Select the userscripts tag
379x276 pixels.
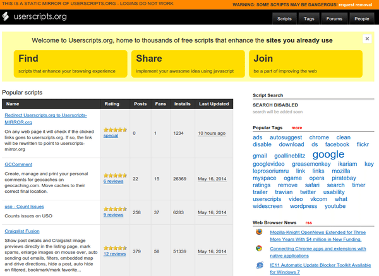267,199
